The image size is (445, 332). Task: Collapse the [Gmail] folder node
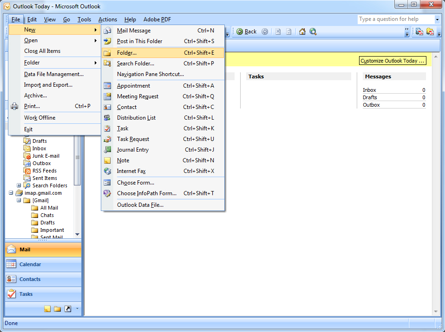(x=19, y=200)
